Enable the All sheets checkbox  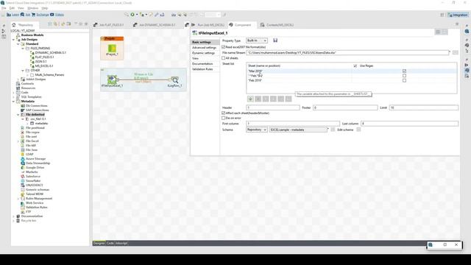[224, 58]
